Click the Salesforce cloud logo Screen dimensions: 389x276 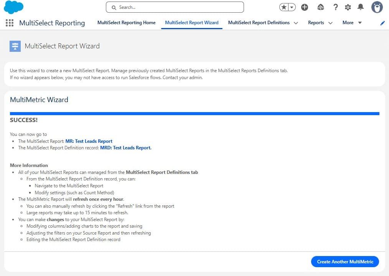pos(13,7)
